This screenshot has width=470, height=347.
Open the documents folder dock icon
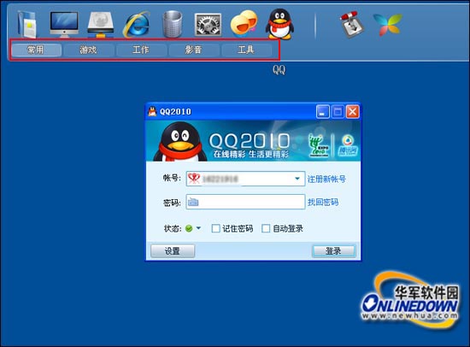[x=27, y=24]
